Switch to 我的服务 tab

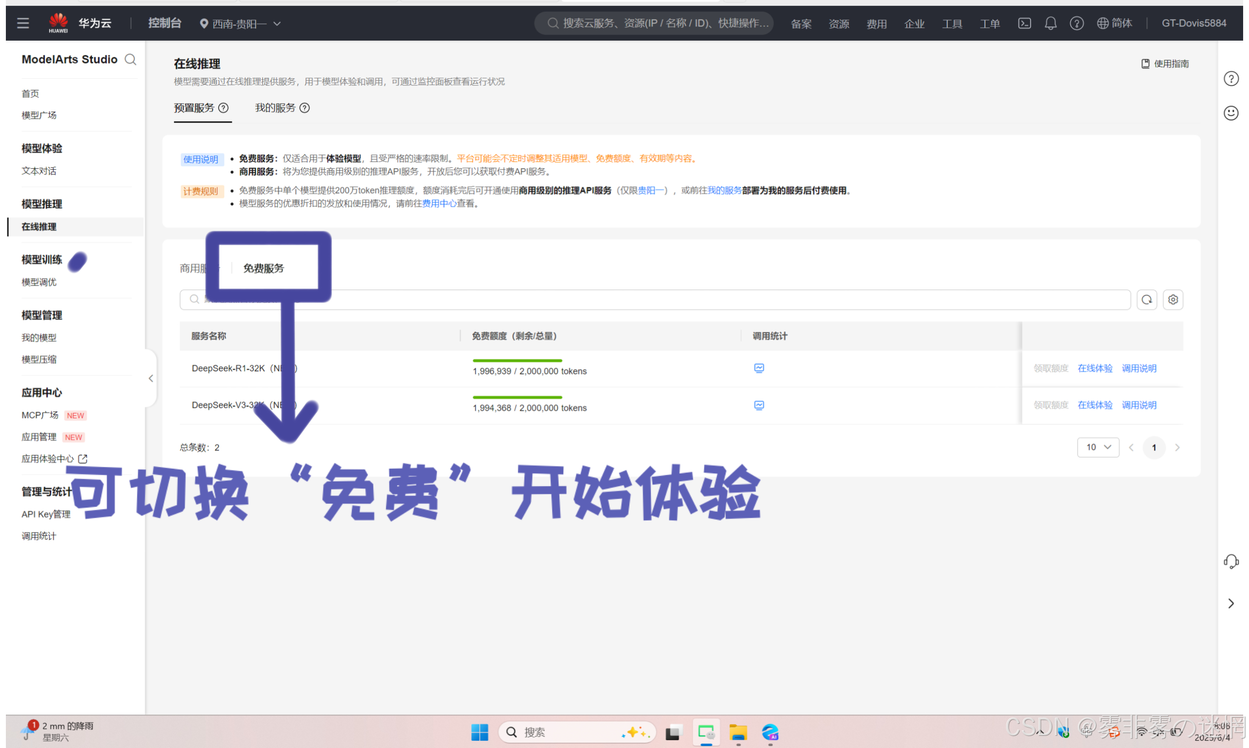tap(275, 108)
